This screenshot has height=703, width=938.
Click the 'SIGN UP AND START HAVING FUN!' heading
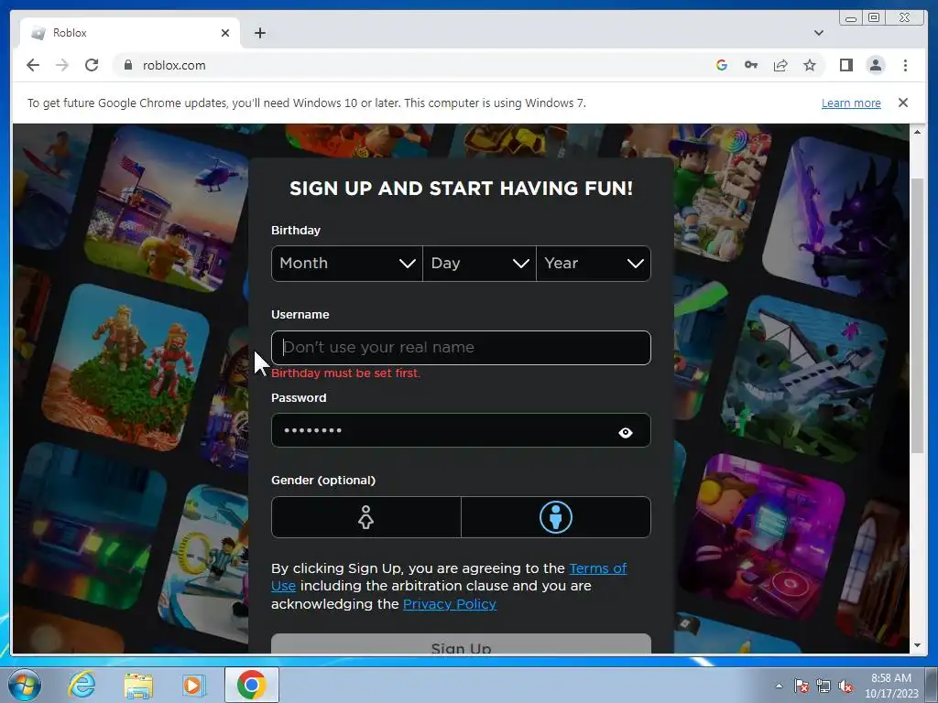pos(461,189)
